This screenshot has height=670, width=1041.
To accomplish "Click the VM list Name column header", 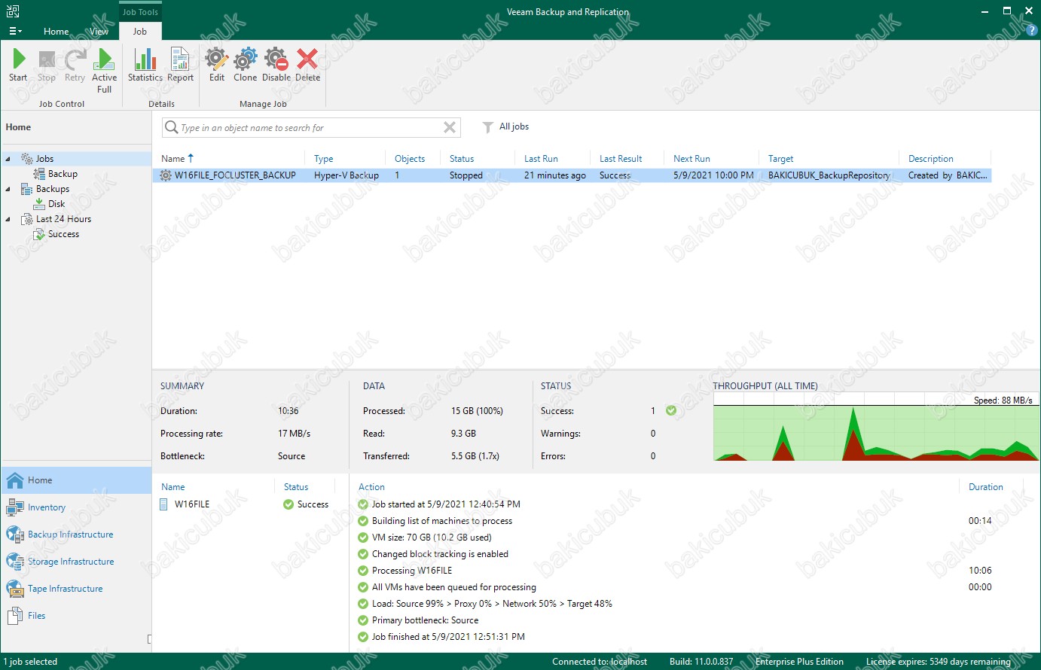I will click(x=172, y=487).
